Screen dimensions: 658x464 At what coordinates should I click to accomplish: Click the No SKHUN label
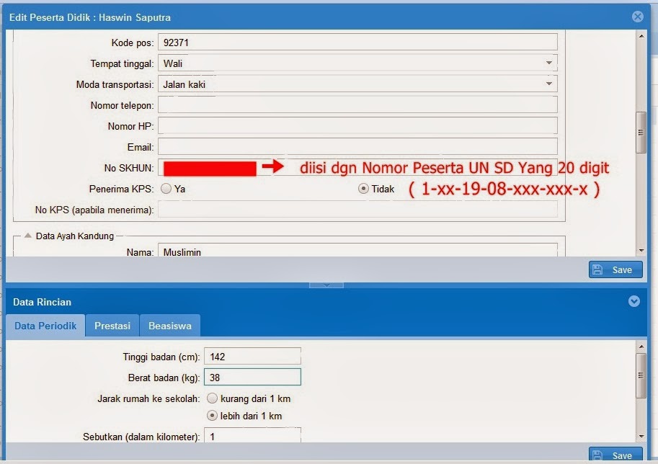click(x=129, y=168)
